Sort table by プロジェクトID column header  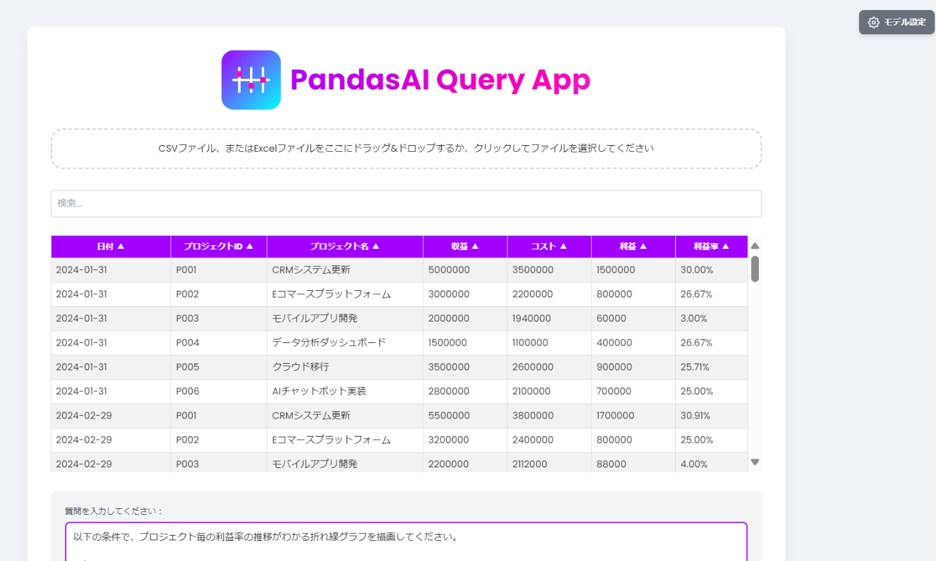click(219, 246)
